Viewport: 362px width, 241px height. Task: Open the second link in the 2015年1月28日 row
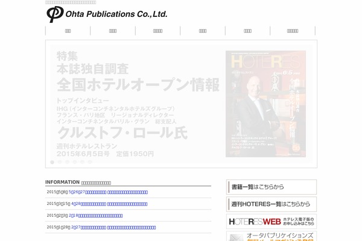132,227
